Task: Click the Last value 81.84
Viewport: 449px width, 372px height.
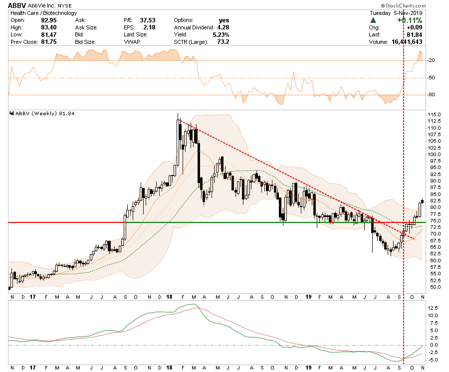Action: [415, 34]
